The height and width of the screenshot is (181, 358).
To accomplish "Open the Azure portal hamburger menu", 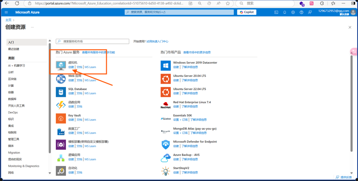I will click(6, 12).
